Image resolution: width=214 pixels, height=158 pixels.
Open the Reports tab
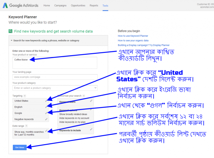pyautogui.click(x=94, y=6)
